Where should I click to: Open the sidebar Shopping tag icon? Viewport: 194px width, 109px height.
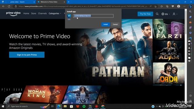(x=190, y=17)
